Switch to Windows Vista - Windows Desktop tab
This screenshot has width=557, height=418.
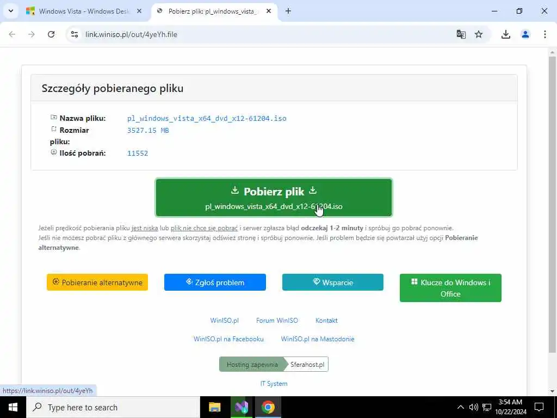pyautogui.click(x=84, y=11)
